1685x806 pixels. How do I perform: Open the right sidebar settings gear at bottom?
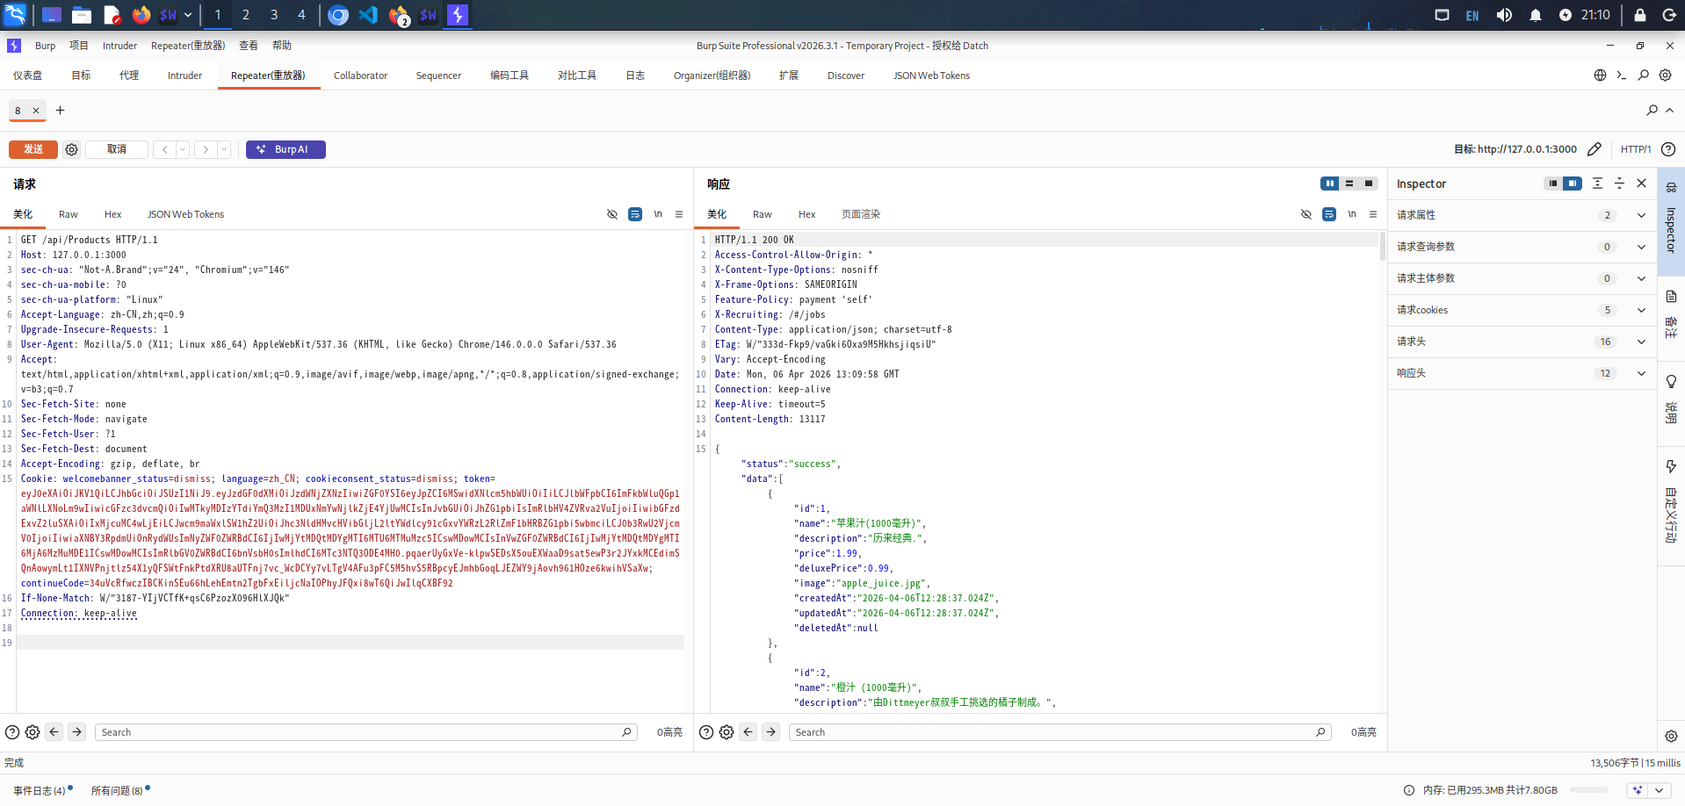tap(1671, 737)
